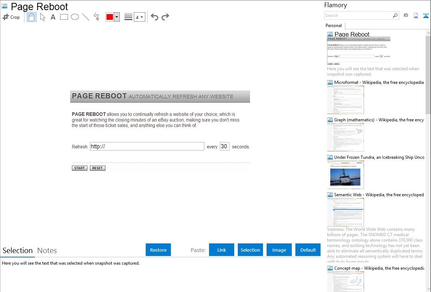Click the red color swatch
The image size is (431, 292).
pyautogui.click(x=110, y=17)
